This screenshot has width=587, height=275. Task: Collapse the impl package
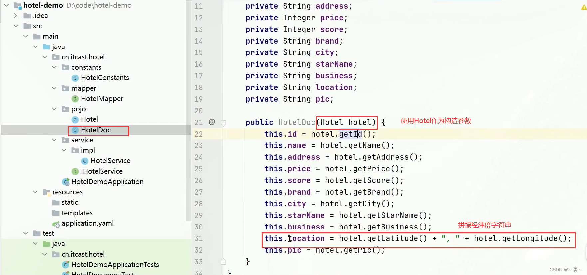click(x=64, y=150)
